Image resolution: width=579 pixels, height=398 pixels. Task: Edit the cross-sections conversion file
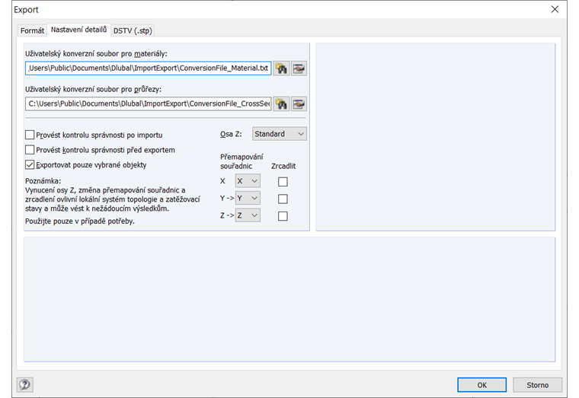[x=299, y=104]
